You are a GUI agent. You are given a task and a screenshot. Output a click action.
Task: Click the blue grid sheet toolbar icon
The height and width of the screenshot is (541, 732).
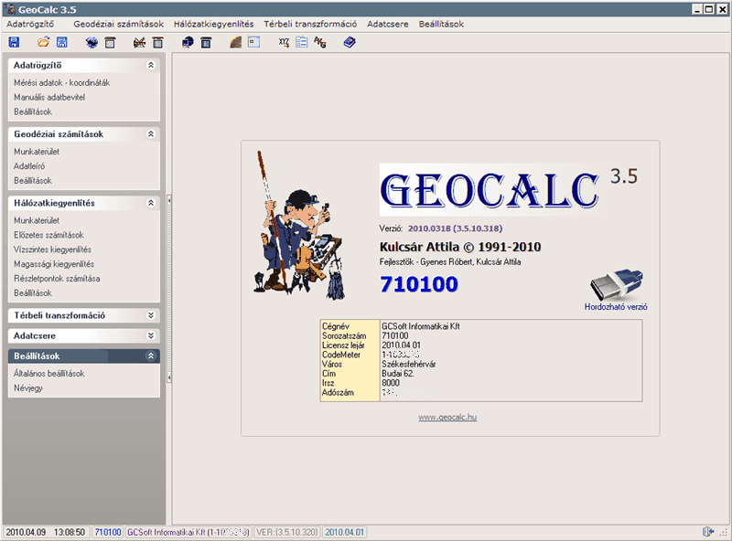tap(253, 42)
